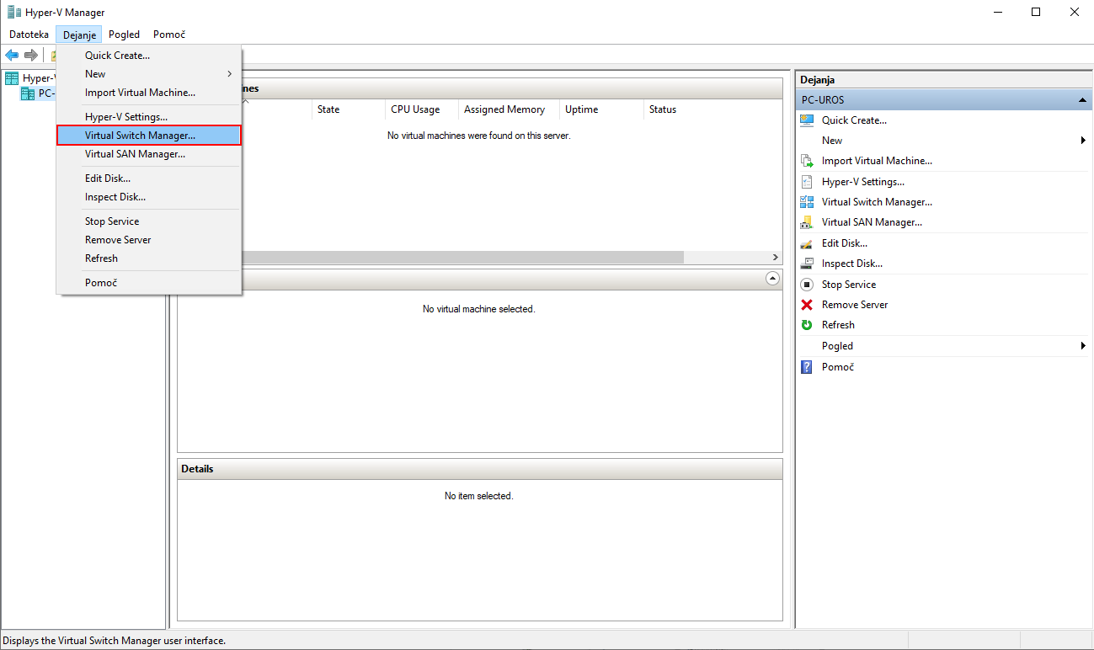This screenshot has width=1094, height=650.
Task: Click the Remove Server link in the Actions pane
Action: pyautogui.click(x=855, y=305)
